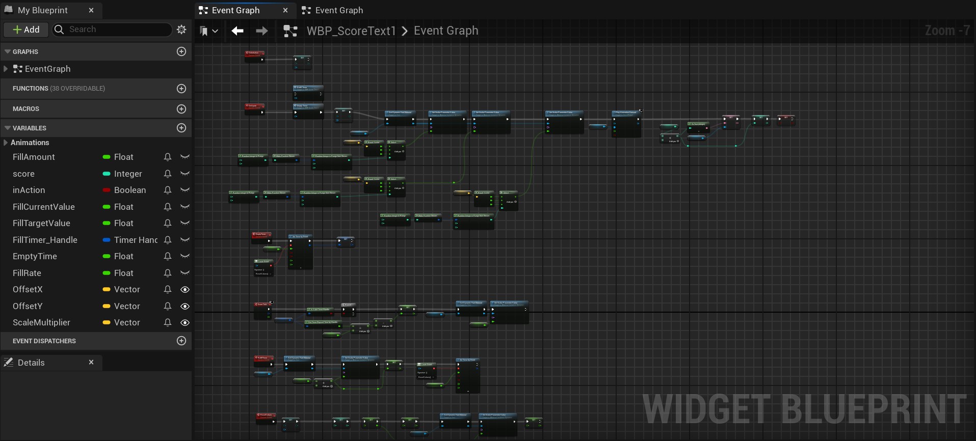The image size is (976, 441).
Task: Make FillCurrentValue public via closed eye
Action: click(185, 207)
